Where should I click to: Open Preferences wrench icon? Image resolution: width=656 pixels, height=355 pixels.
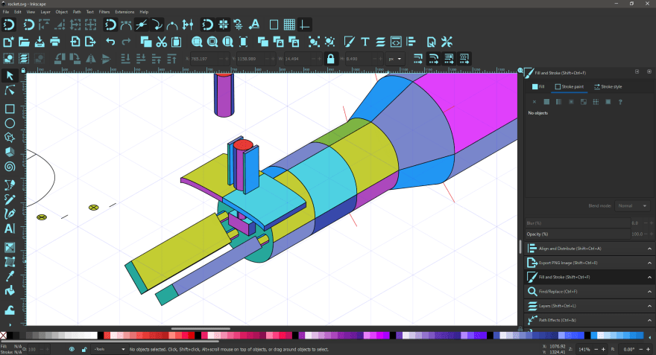click(447, 42)
